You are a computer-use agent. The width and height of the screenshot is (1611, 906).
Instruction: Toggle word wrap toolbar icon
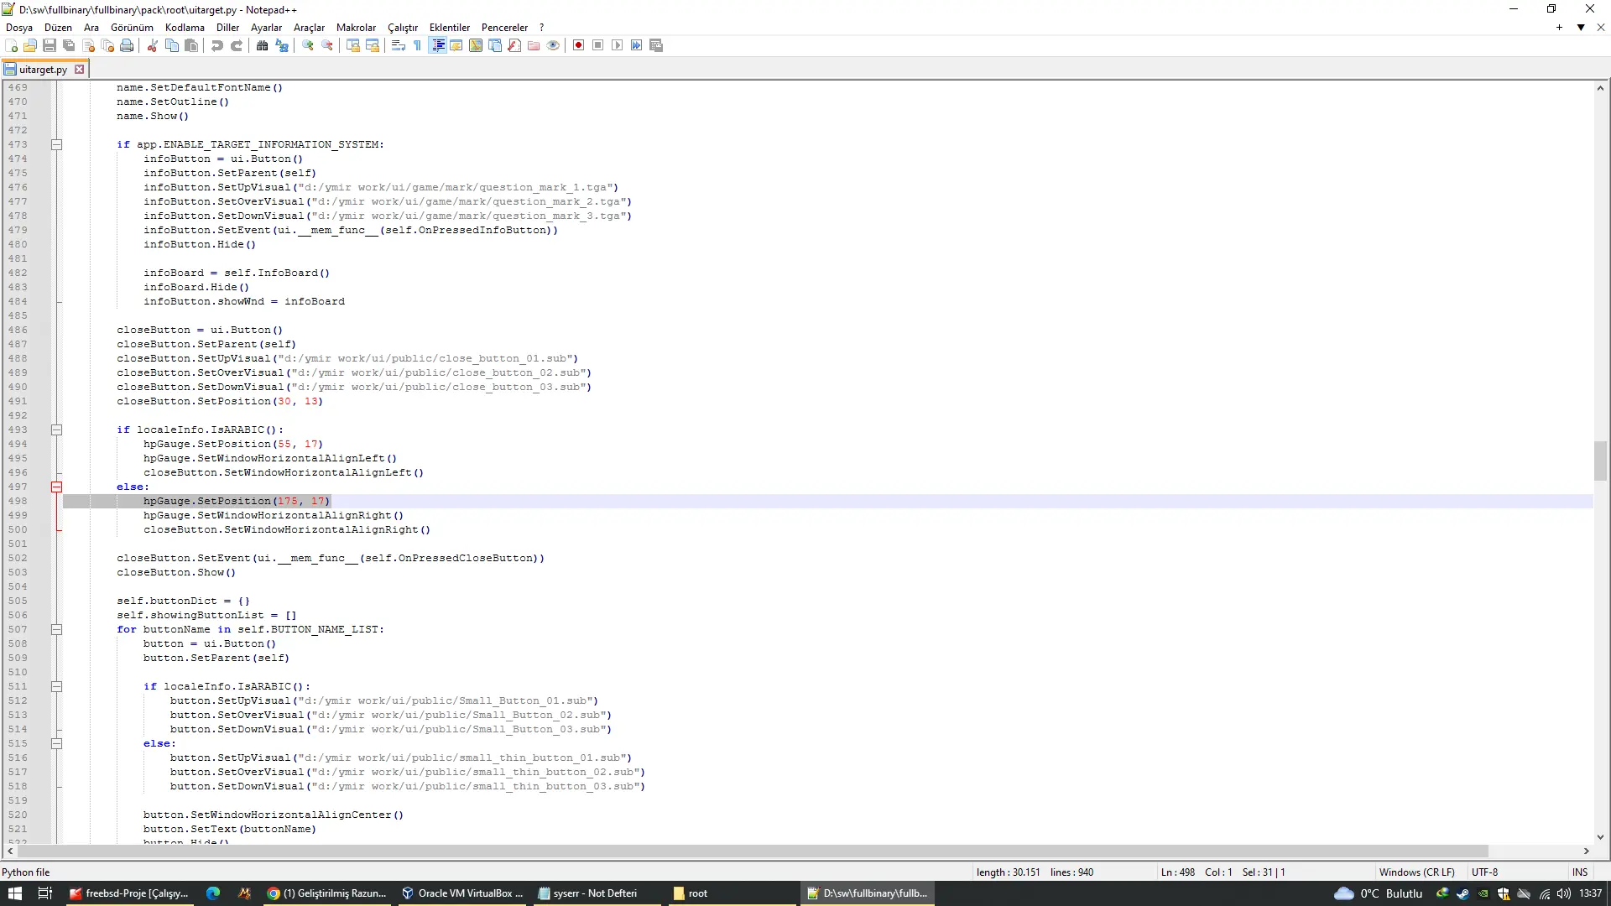[399, 45]
